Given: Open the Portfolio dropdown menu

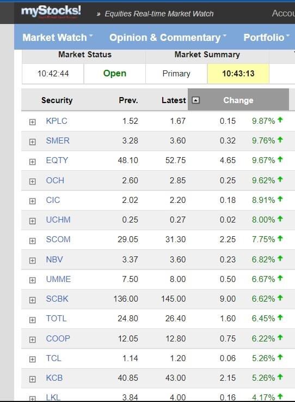Looking at the screenshot, I should click(266, 38).
